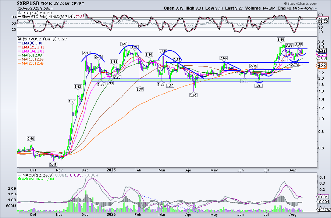Click the 1.91 June low label

click(259, 86)
